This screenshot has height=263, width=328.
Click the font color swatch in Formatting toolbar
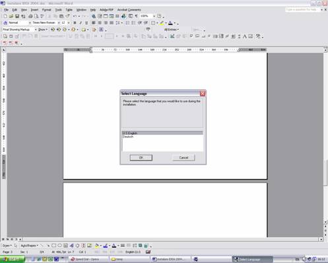tap(170, 22)
